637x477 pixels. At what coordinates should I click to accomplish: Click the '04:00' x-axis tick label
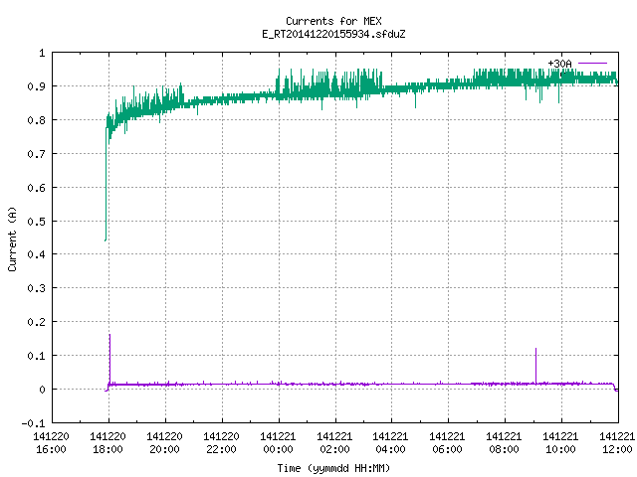[391, 449]
